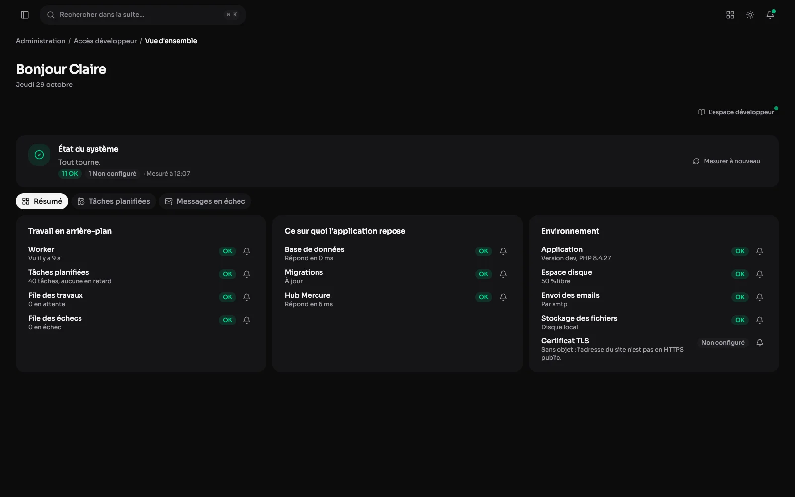This screenshot has height=497, width=795.
Task: Toggle alert bell for Base de données
Action: point(503,251)
